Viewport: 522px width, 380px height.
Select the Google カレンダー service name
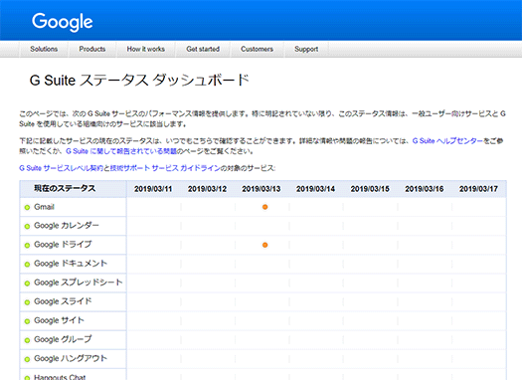click(x=67, y=226)
